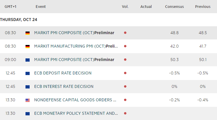
Task: Click the Consensus column header
Action: coord(174,6)
